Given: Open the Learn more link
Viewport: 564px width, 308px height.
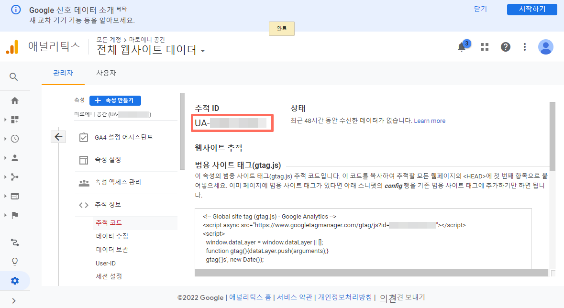Looking at the screenshot, I should tap(430, 121).
